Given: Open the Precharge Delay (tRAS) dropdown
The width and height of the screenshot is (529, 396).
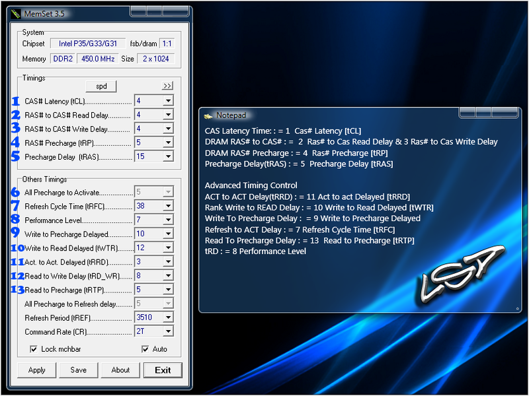Looking at the screenshot, I should 168,156.
